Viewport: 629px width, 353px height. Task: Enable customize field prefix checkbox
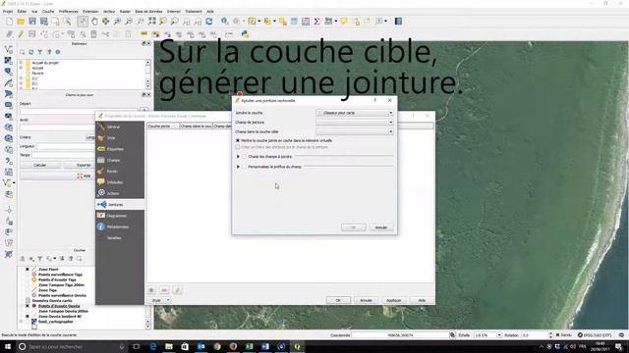245,167
